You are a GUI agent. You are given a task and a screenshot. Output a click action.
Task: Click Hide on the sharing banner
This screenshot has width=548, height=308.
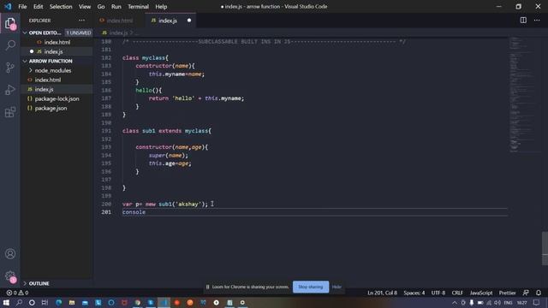point(337,287)
